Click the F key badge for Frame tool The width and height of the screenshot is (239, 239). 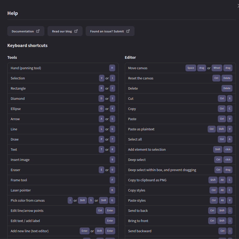tap(112, 180)
